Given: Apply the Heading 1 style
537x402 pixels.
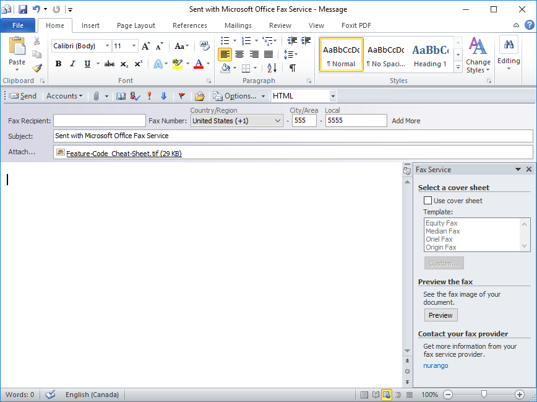Looking at the screenshot, I should [430, 55].
